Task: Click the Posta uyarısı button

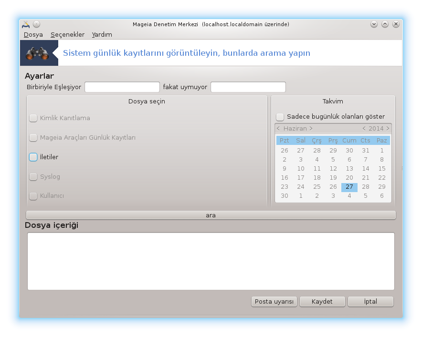Action: (x=274, y=302)
